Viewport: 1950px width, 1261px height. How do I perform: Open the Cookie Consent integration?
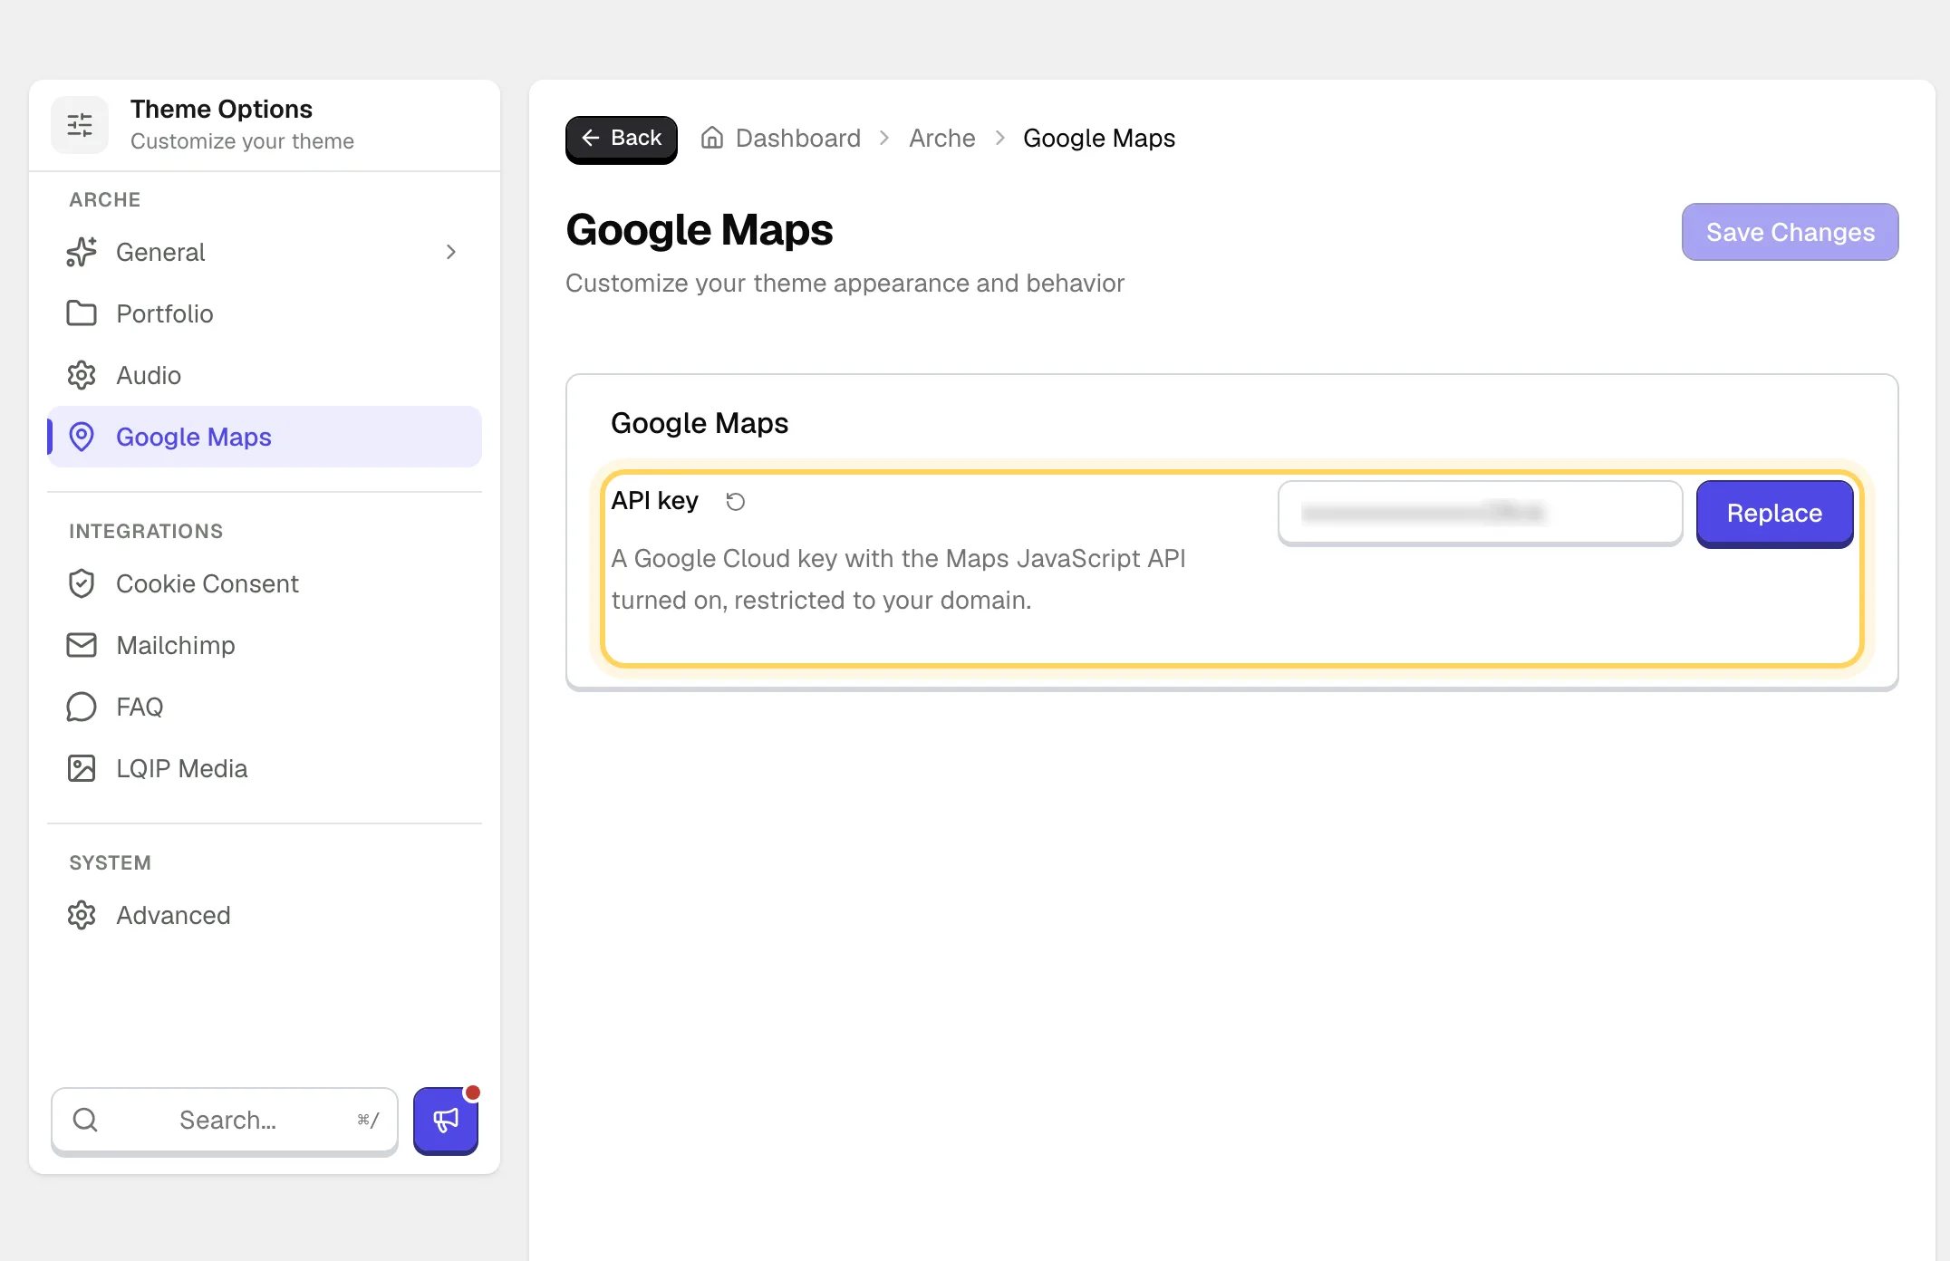pos(265,583)
